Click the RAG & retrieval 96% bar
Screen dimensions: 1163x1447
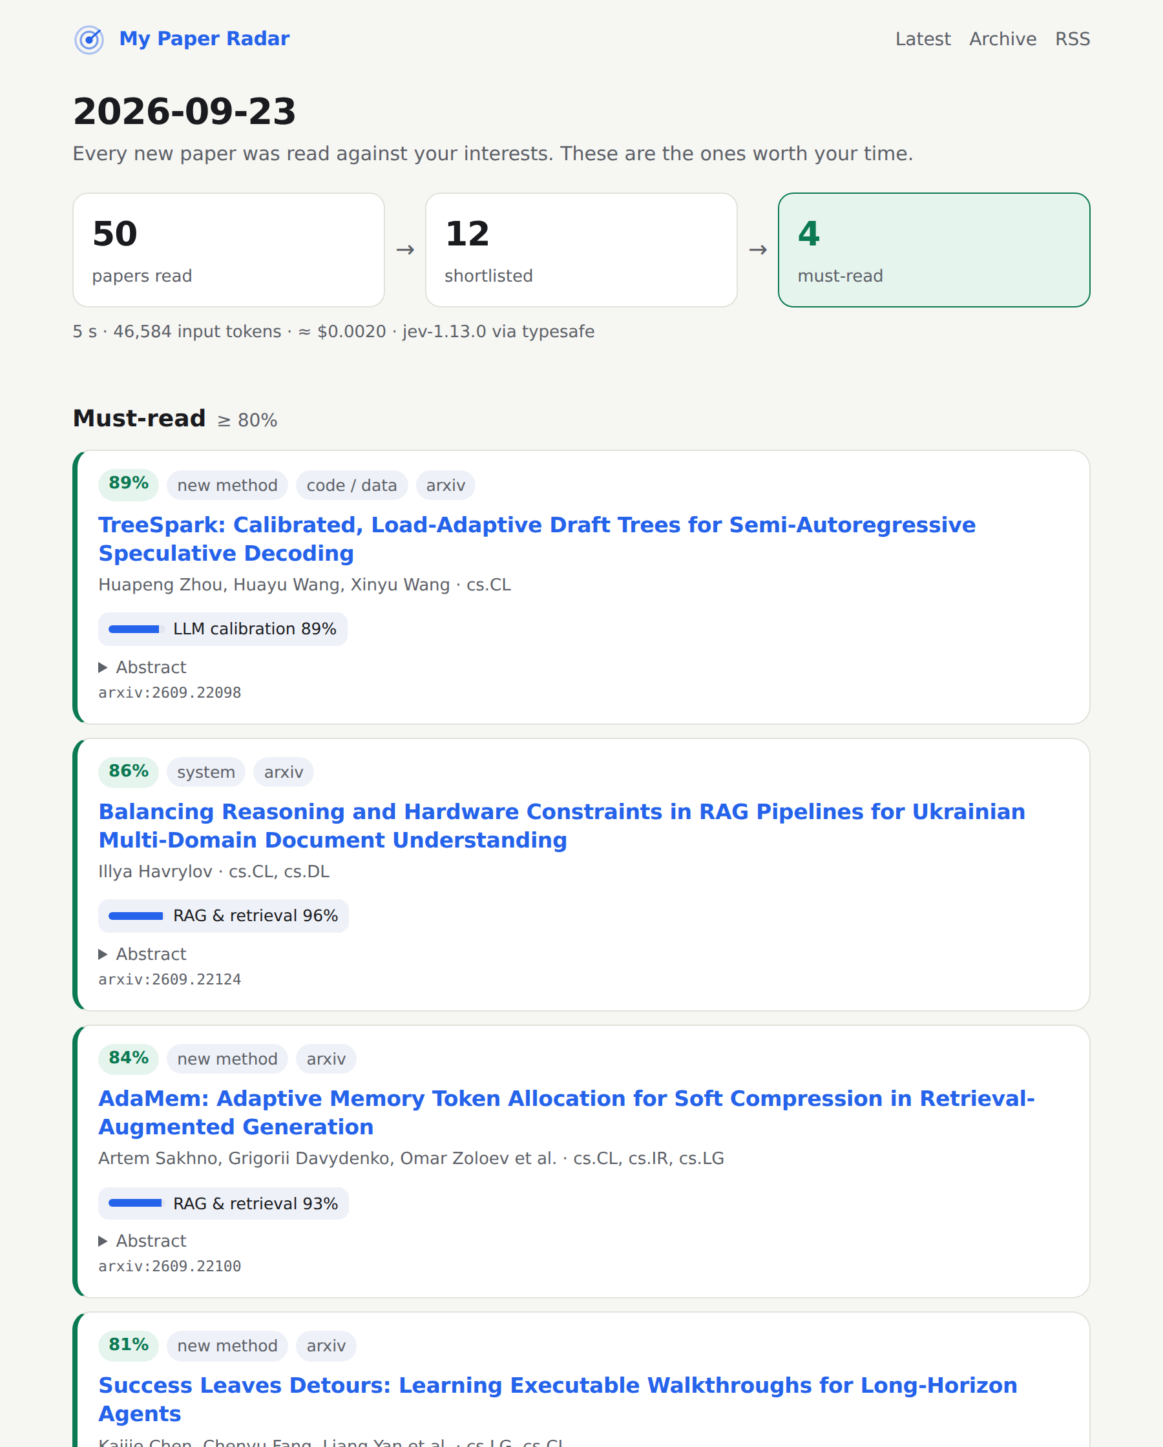[x=223, y=915]
